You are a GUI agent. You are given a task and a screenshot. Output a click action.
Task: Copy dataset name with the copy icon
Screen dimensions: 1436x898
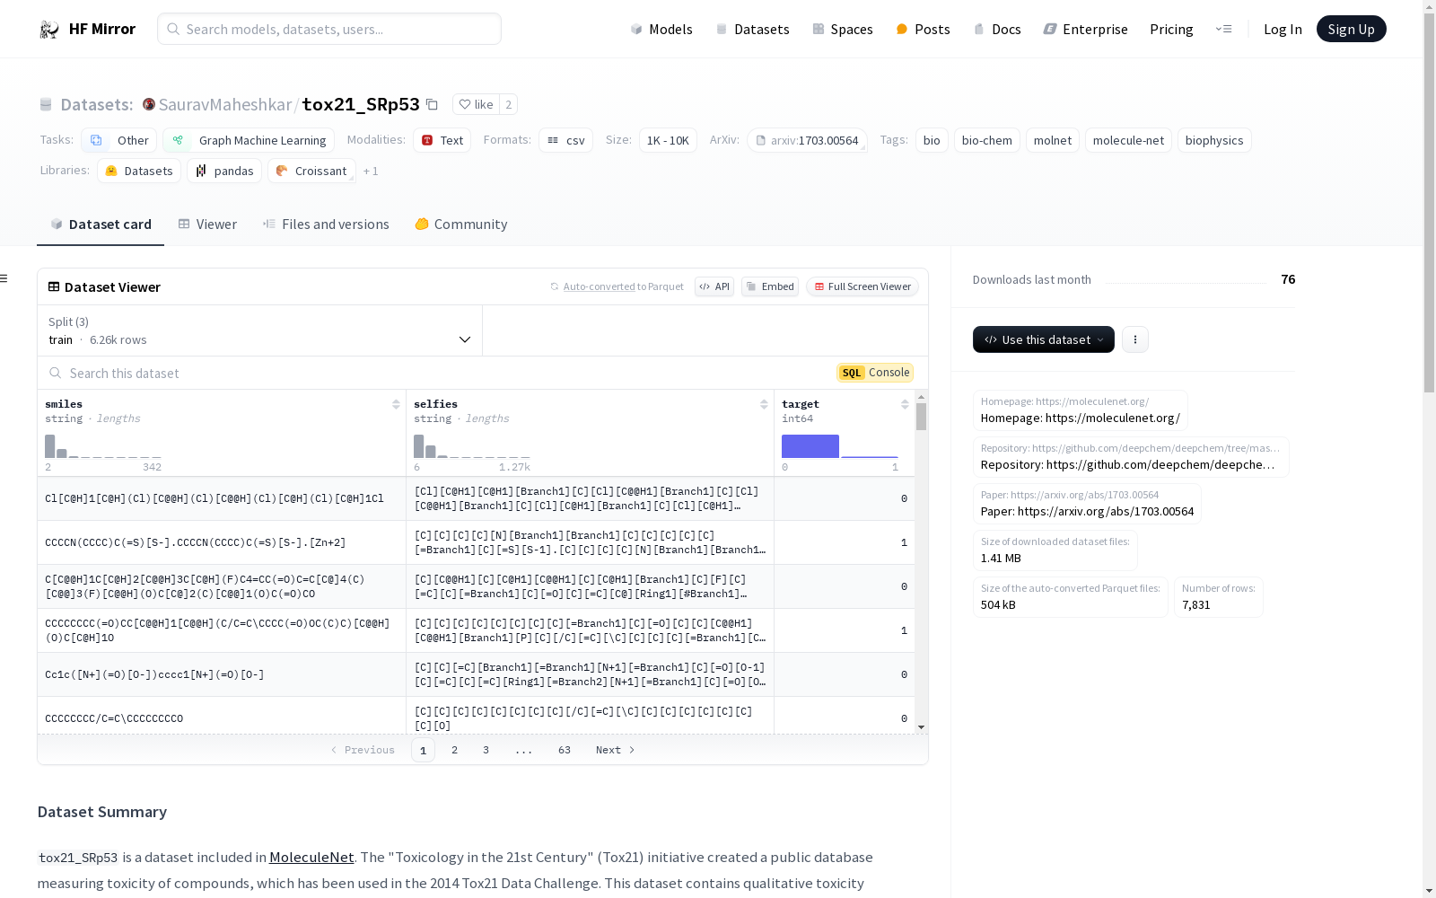tap(432, 105)
